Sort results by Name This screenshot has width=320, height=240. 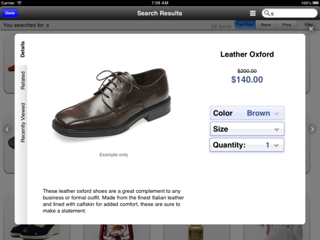266,24
